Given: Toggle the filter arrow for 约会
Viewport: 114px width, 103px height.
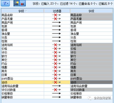Looking at the screenshot, I should click(x=56, y=64).
